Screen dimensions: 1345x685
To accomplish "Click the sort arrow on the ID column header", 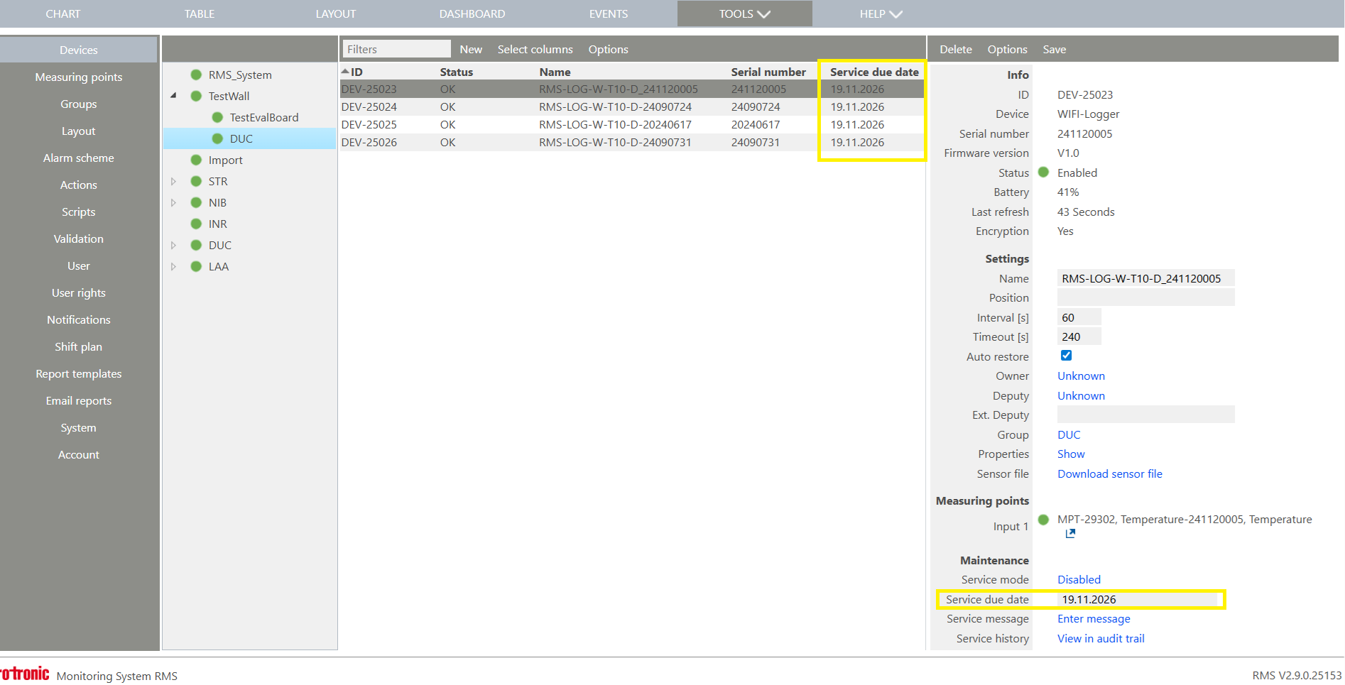I will pos(344,71).
